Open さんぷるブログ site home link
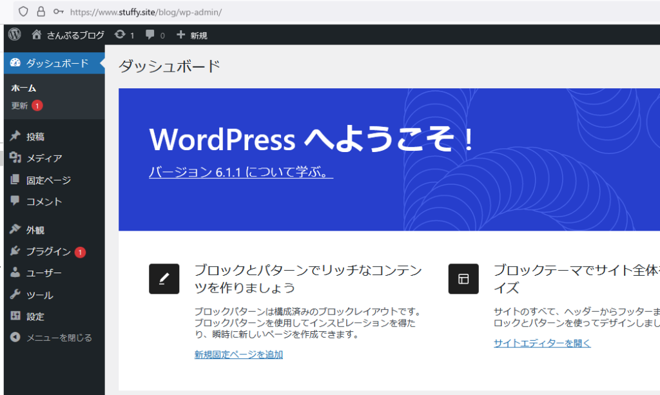This screenshot has height=395, width=660. point(68,35)
